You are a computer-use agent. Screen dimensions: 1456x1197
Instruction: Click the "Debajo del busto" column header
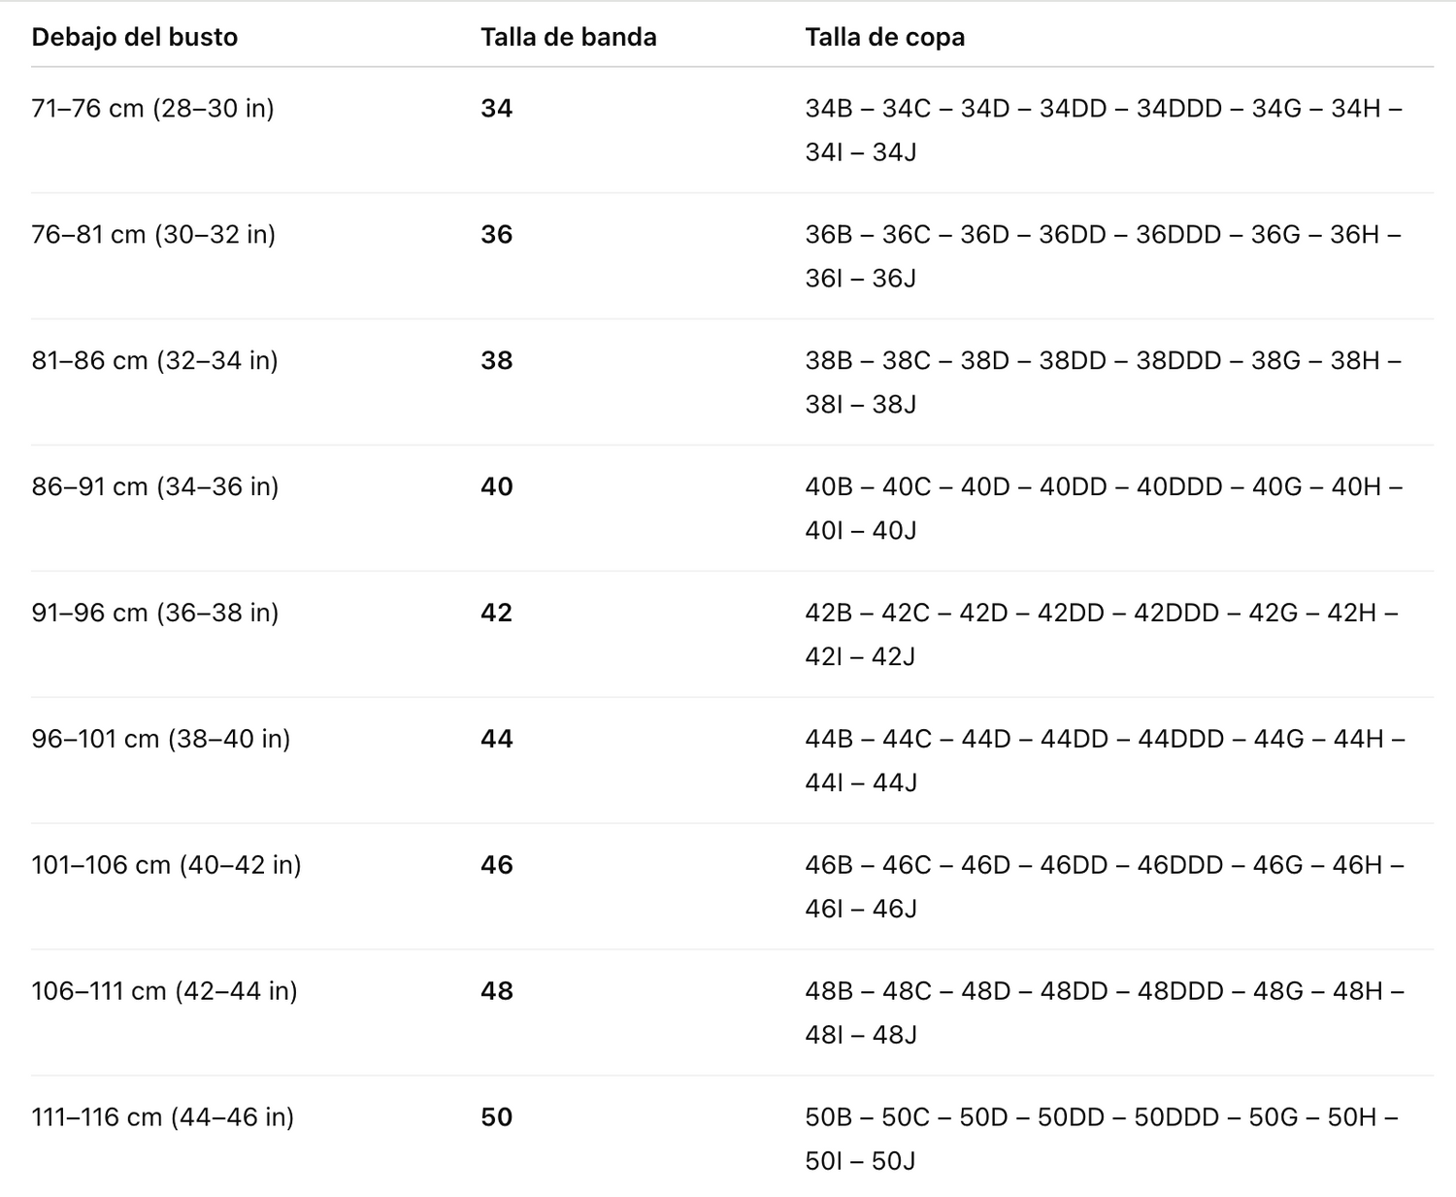click(135, 37)
